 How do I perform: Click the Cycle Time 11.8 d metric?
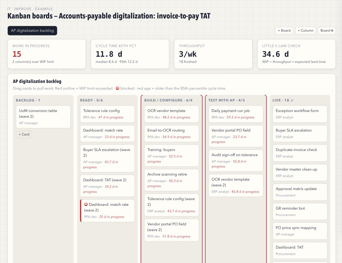130,54
